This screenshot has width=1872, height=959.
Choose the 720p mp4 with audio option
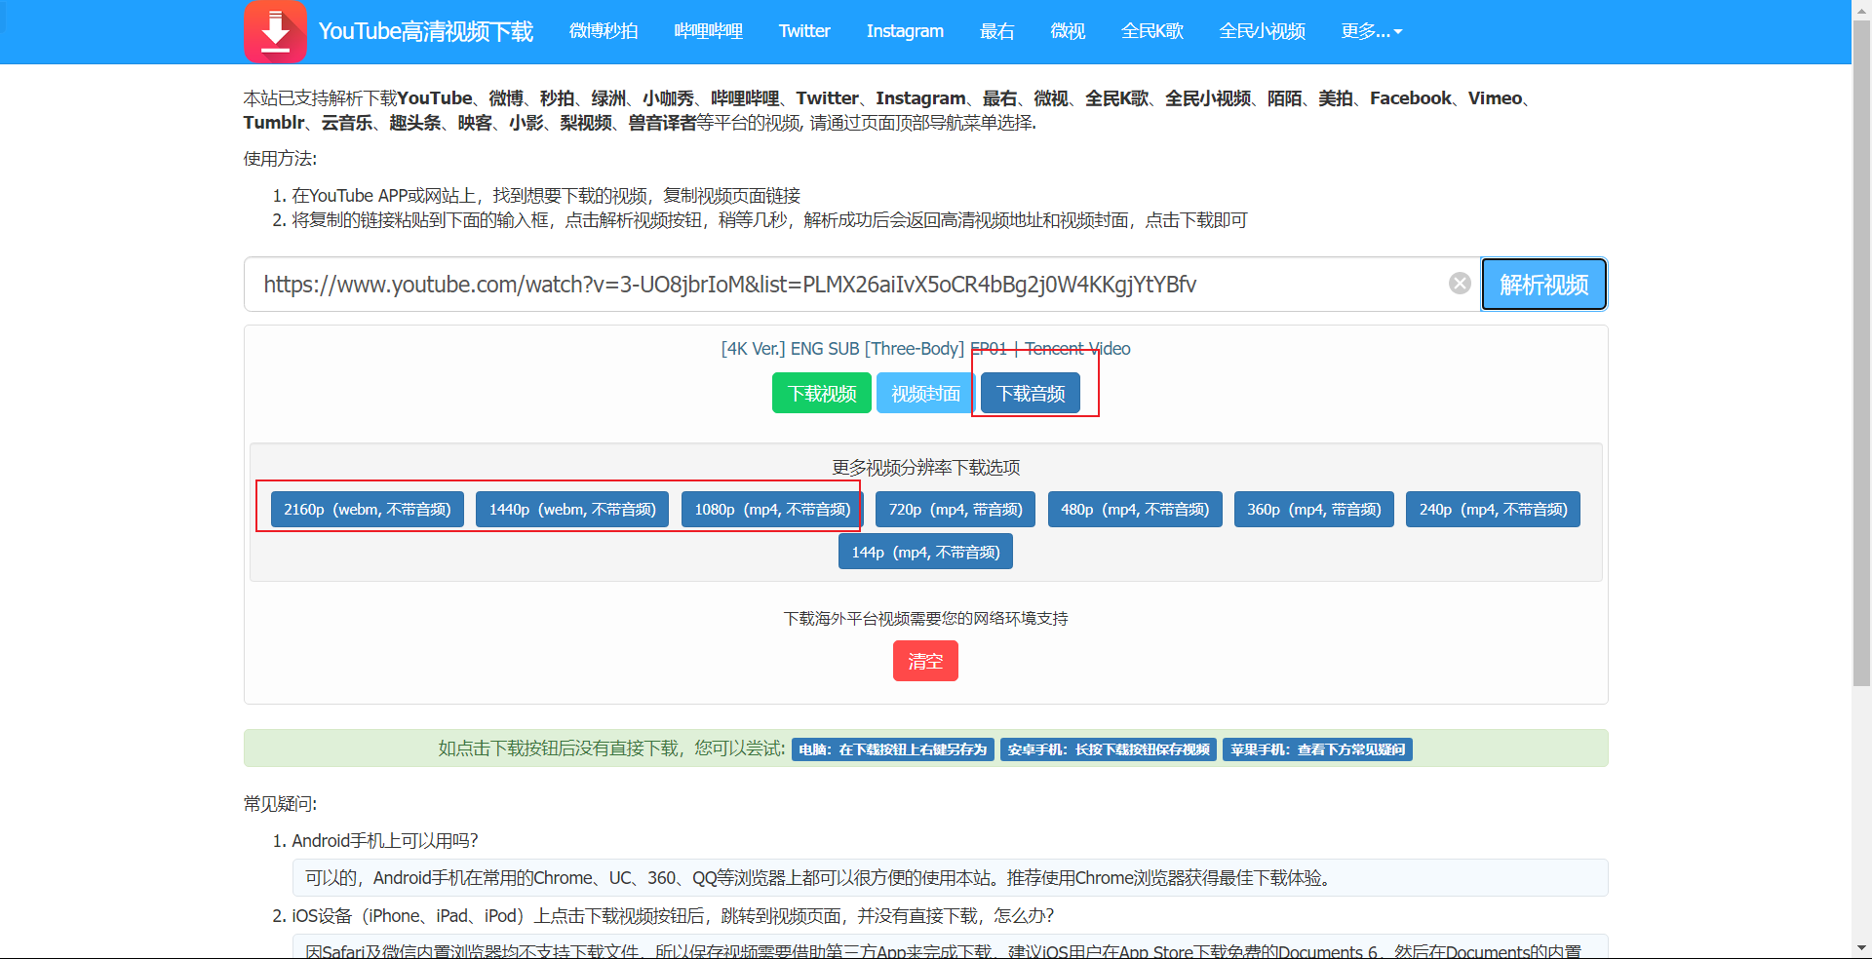(x=955, y=510)
